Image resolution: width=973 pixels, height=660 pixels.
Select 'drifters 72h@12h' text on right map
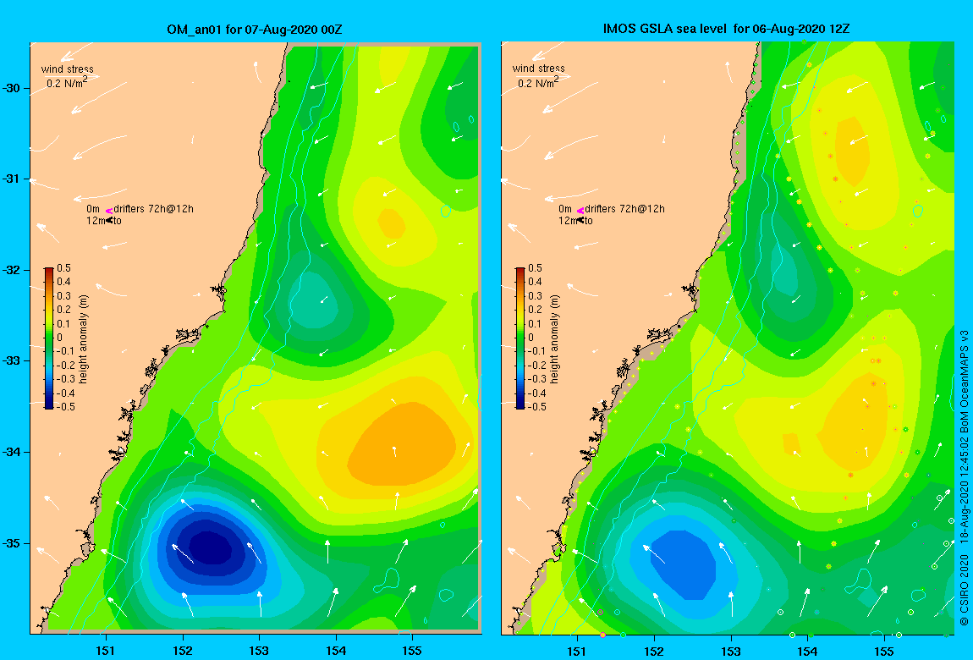tap(625, 209)
